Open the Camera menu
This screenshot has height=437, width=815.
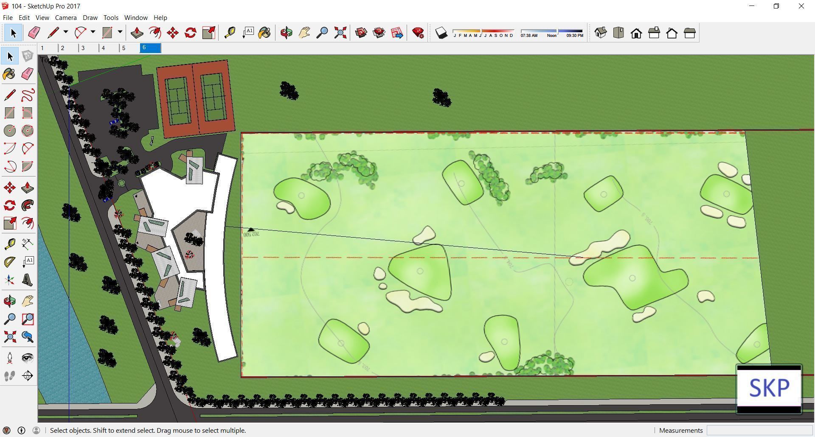coord(65,17)
